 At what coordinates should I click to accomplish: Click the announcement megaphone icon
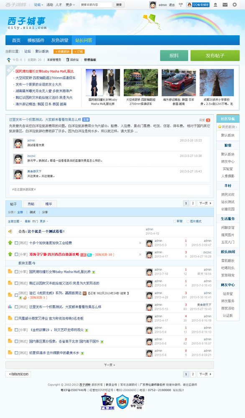point(10,232)
